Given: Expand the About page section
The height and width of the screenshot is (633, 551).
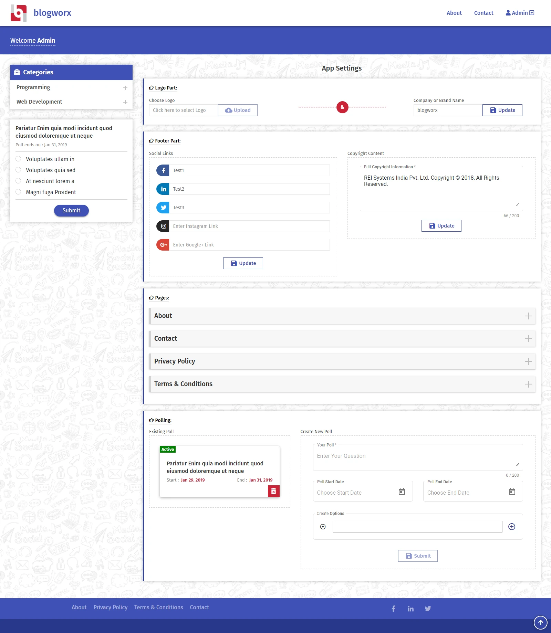Looking at the screenshot, I should pyautogui.click(x=529, y=316).
